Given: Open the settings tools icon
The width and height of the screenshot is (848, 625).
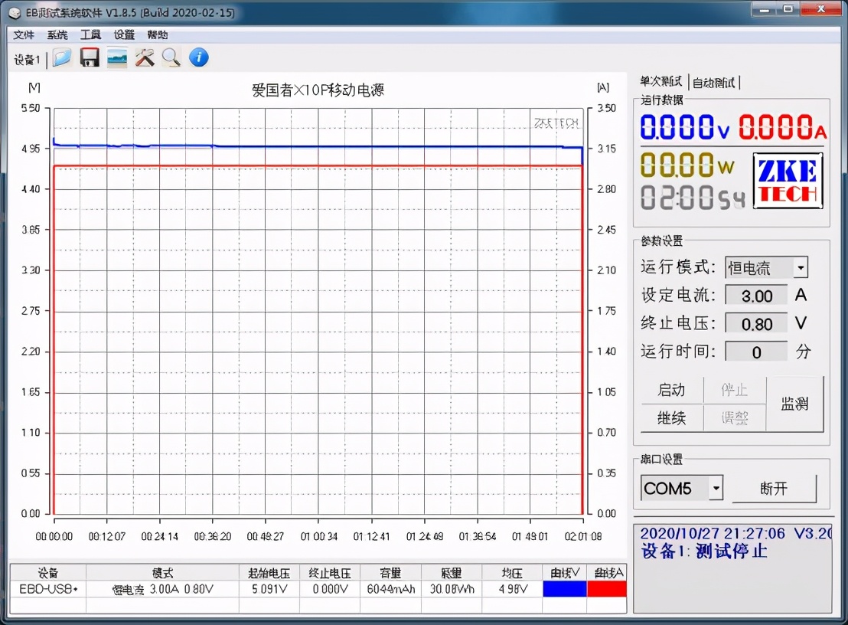Looking at the screenshot, I should coord(145,58).
